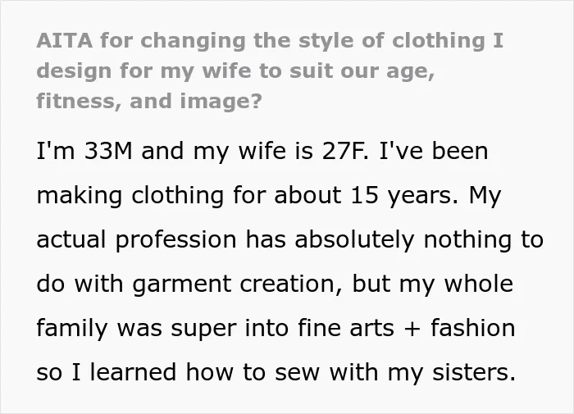Click the "27F" age text
This screenshot has height=414, width=574.
345,151
